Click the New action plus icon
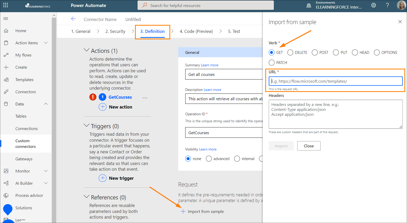Screen dimensions: 407x223 (103, 107)
